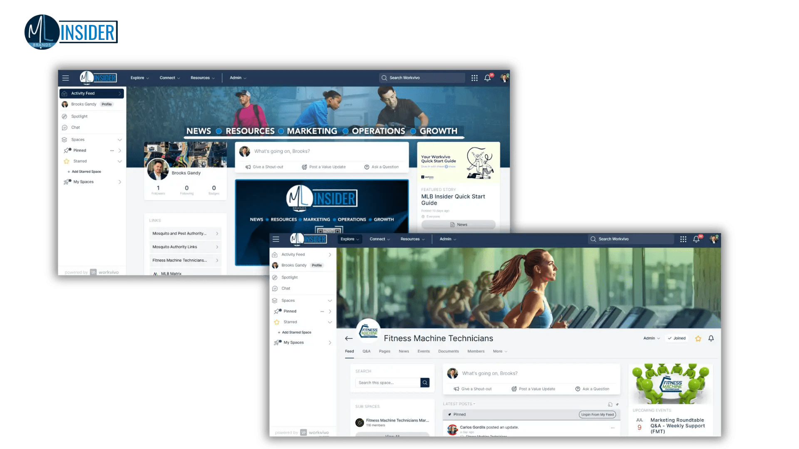Click ML Insider logo in back window header
Screen dimensions: 799x449
click(x=98, y=77)
